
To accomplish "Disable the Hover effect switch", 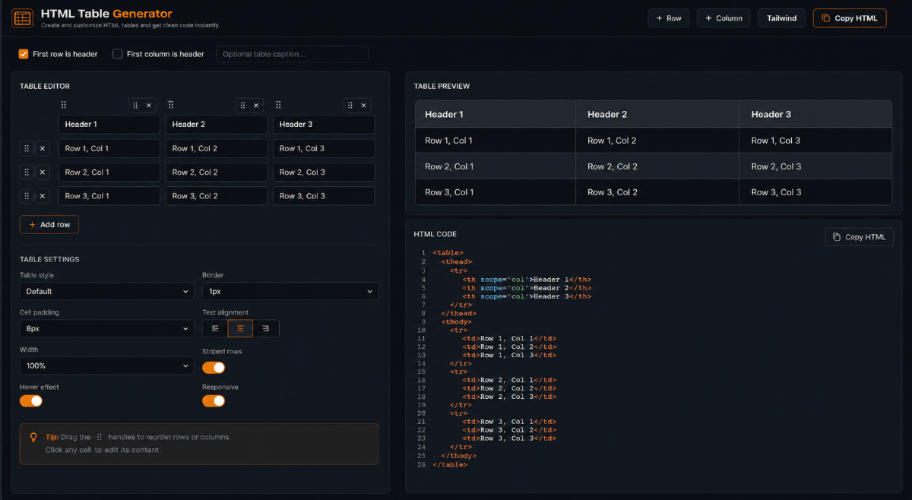I will (x=31, y=400).
